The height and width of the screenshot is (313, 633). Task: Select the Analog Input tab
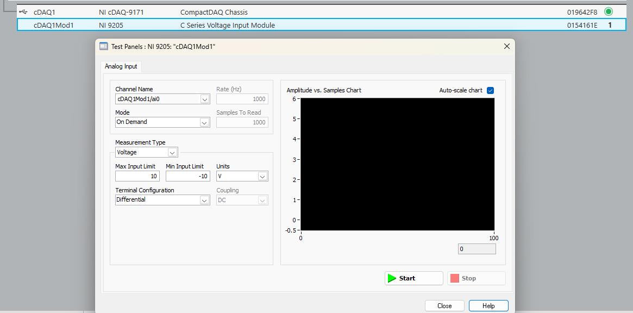pos(121,66)
